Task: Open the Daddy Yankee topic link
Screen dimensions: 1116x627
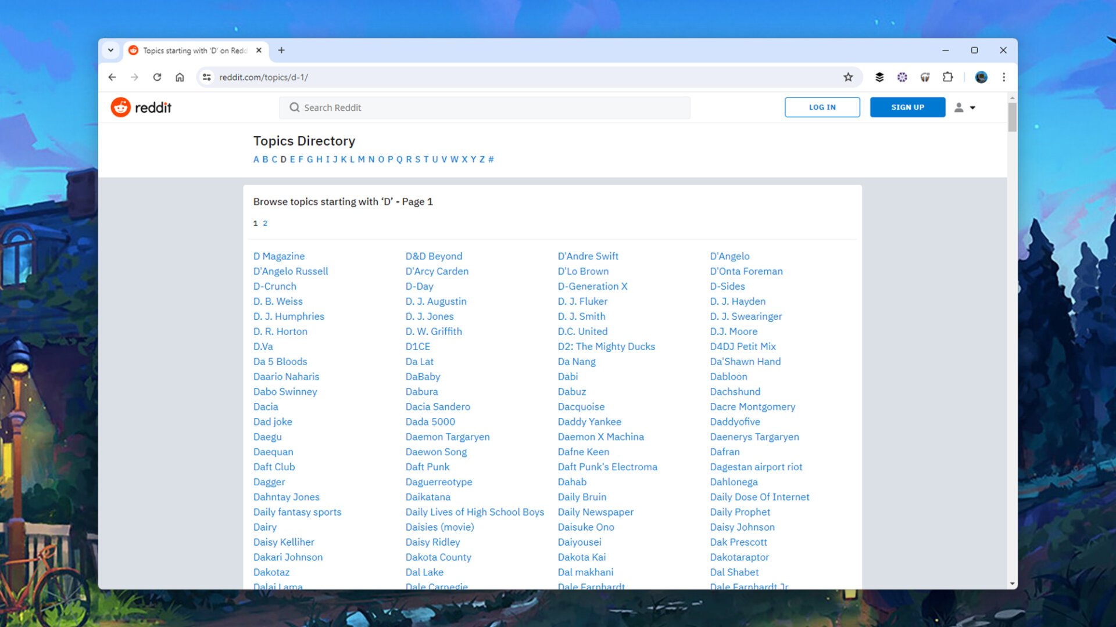Action: click(x=589, y=421)
